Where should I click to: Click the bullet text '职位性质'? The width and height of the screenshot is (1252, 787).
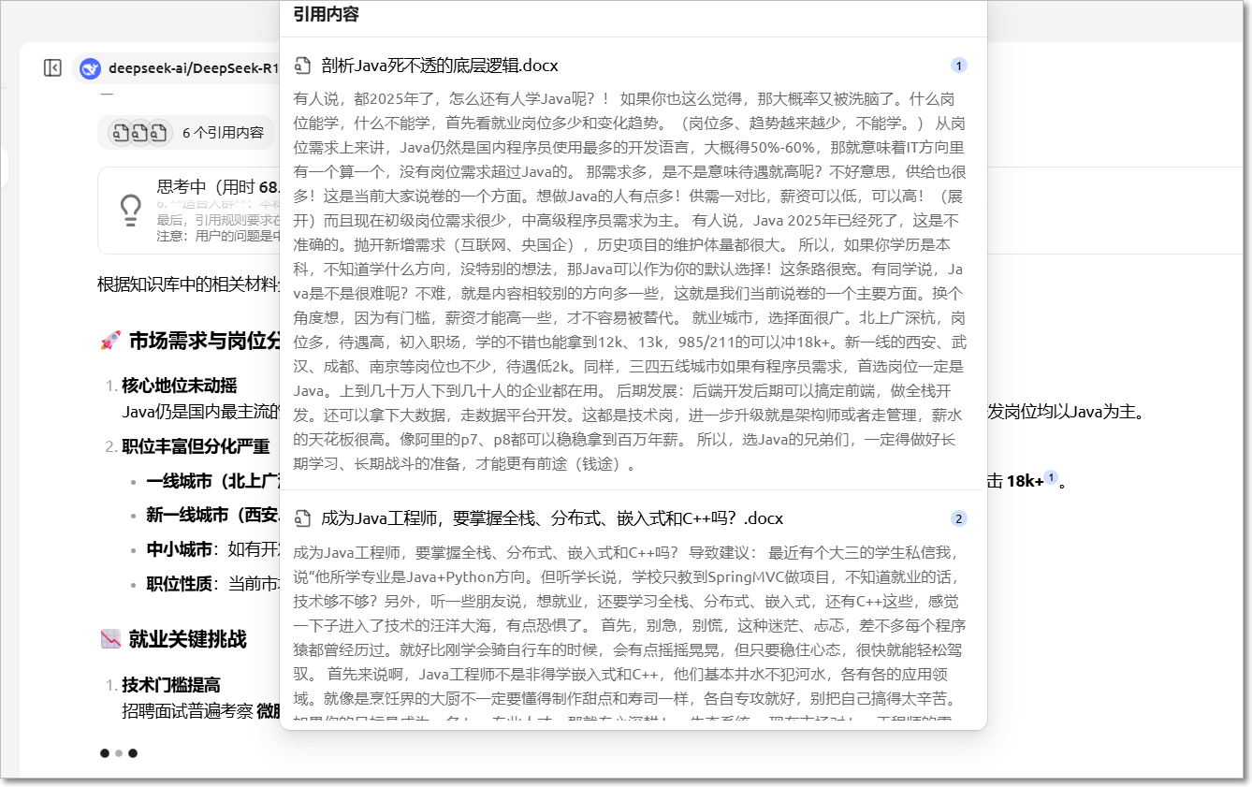179,584
